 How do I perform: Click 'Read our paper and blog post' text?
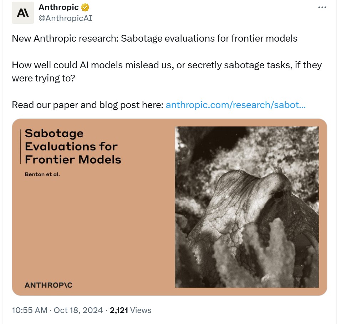coord(87,105)
